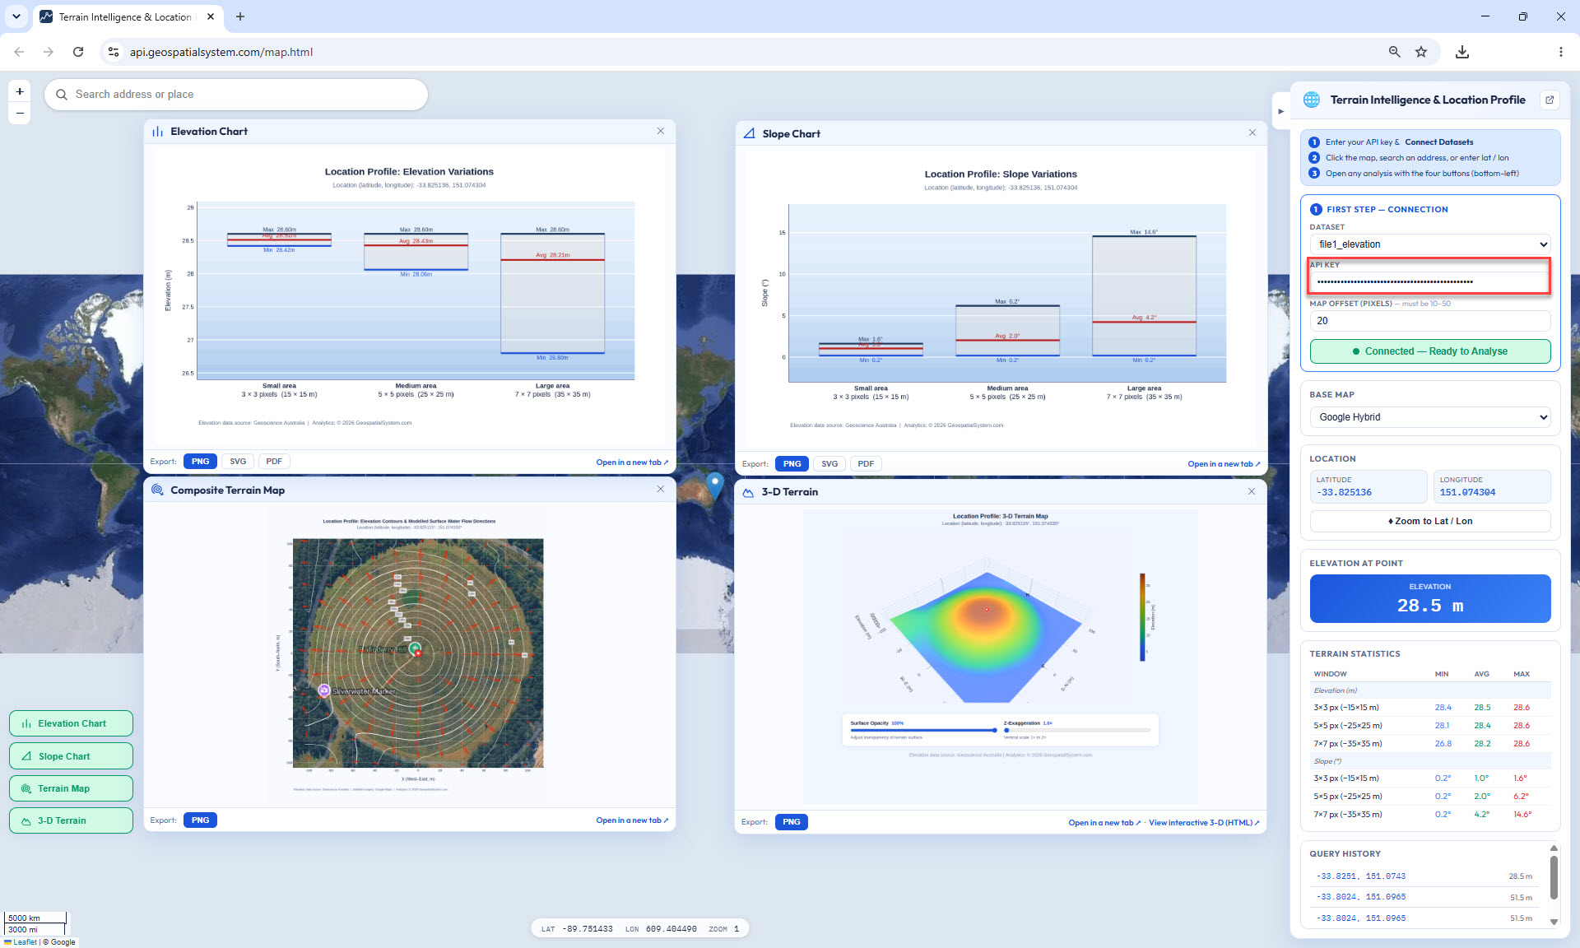Open the Dataset dropdown file1_elevation

tap(1430, 244)
